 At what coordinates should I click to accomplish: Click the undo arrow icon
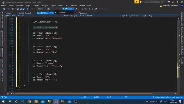[x=28, y=9]
